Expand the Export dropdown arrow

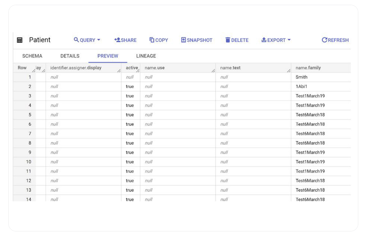pos(289,40)
